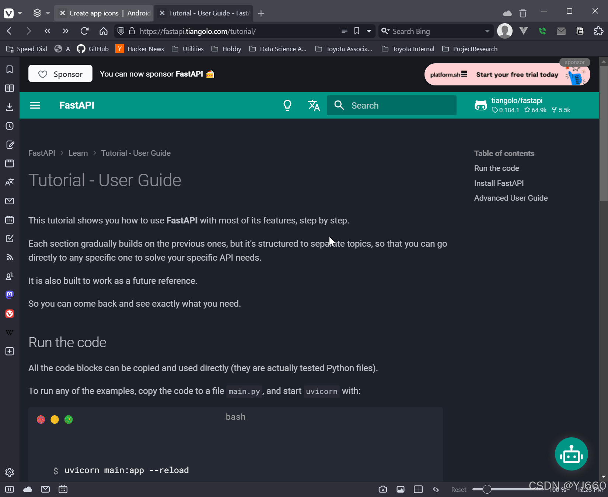
Task: Reload the current page
Action: [x=85, y=31]
